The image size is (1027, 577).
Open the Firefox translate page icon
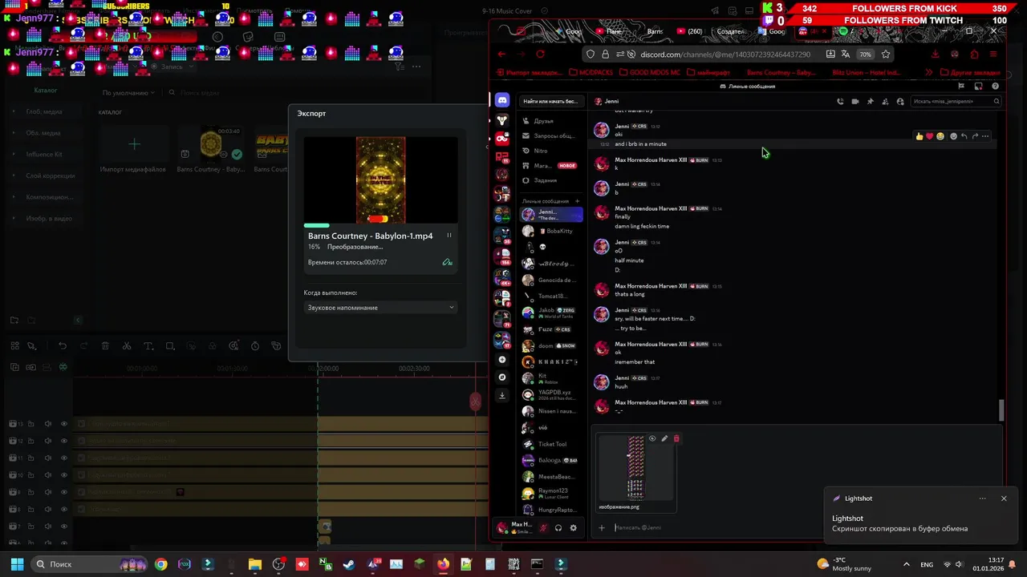846,54
